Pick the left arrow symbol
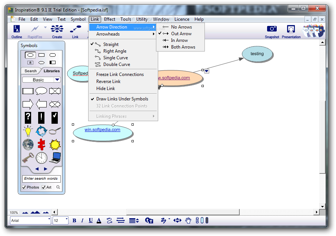The width and height of the screenshot is (336, 236). point(41,104)
